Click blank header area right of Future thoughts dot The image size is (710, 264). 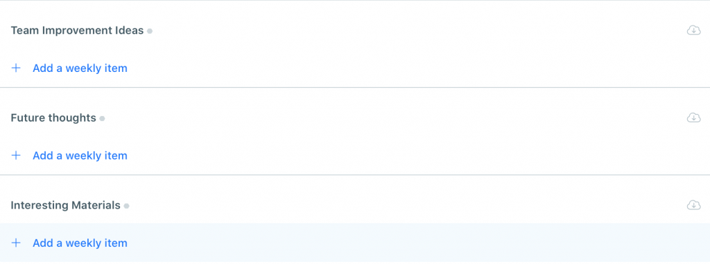pyautogui.click(x=394, y=118)
